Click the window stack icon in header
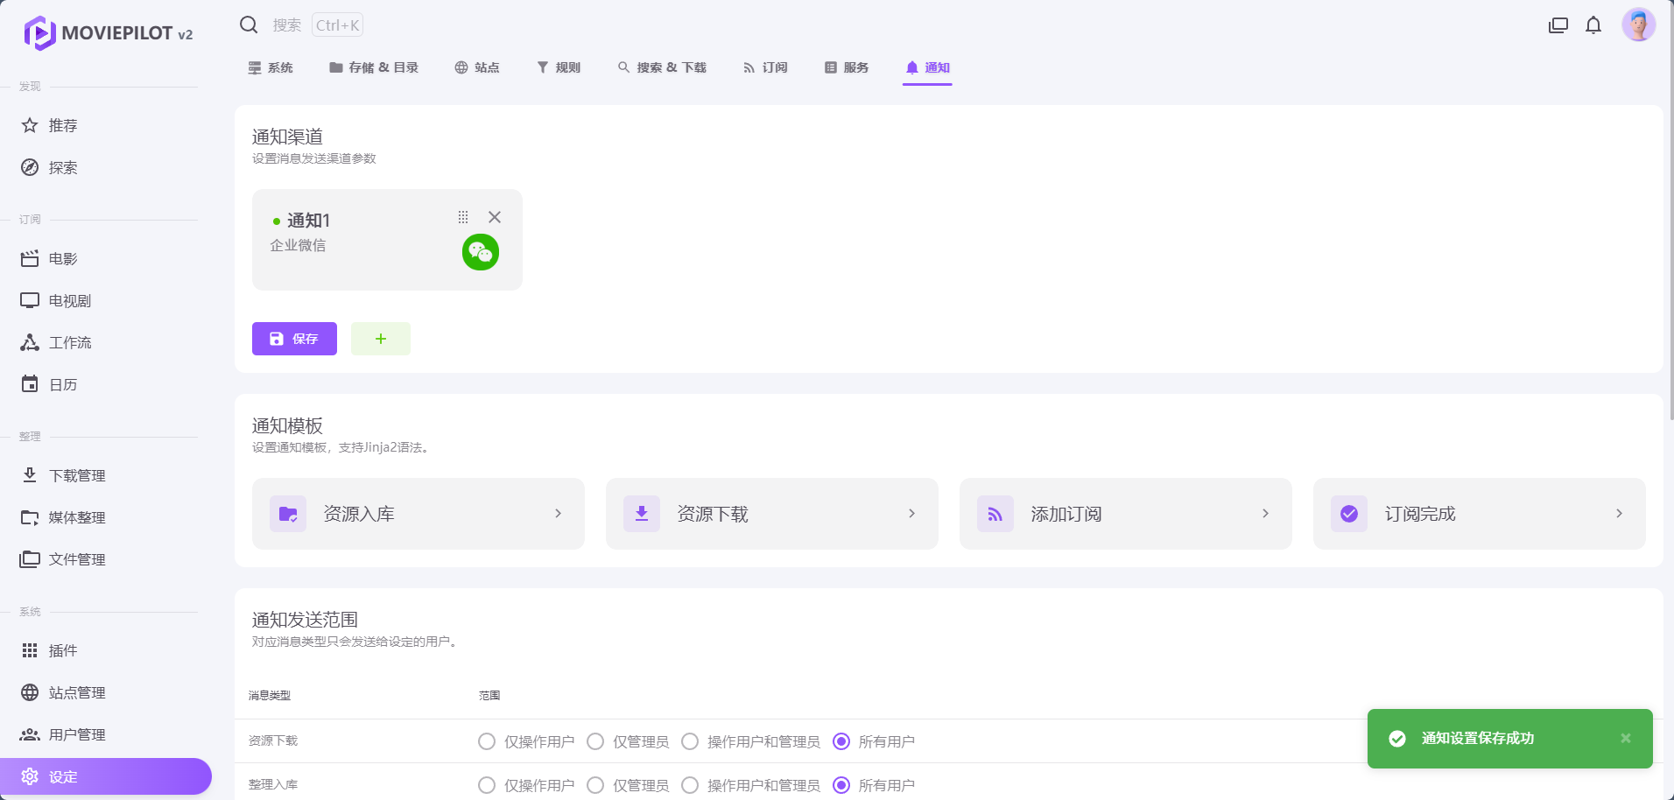The image size is (1674, 800). (1558, 25)
